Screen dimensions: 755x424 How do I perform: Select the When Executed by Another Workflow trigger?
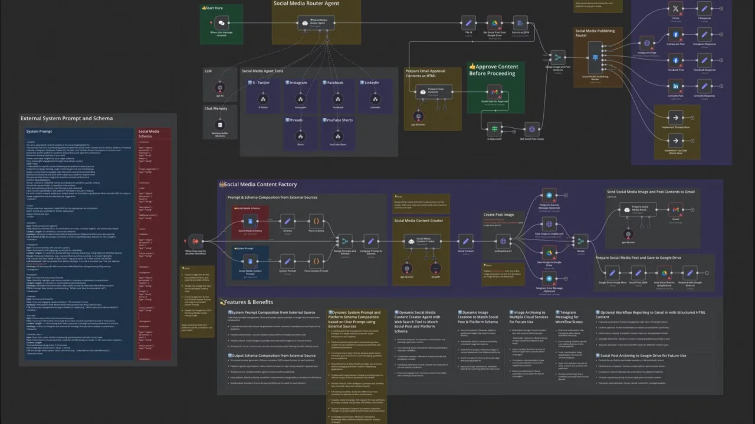(195, 240)
